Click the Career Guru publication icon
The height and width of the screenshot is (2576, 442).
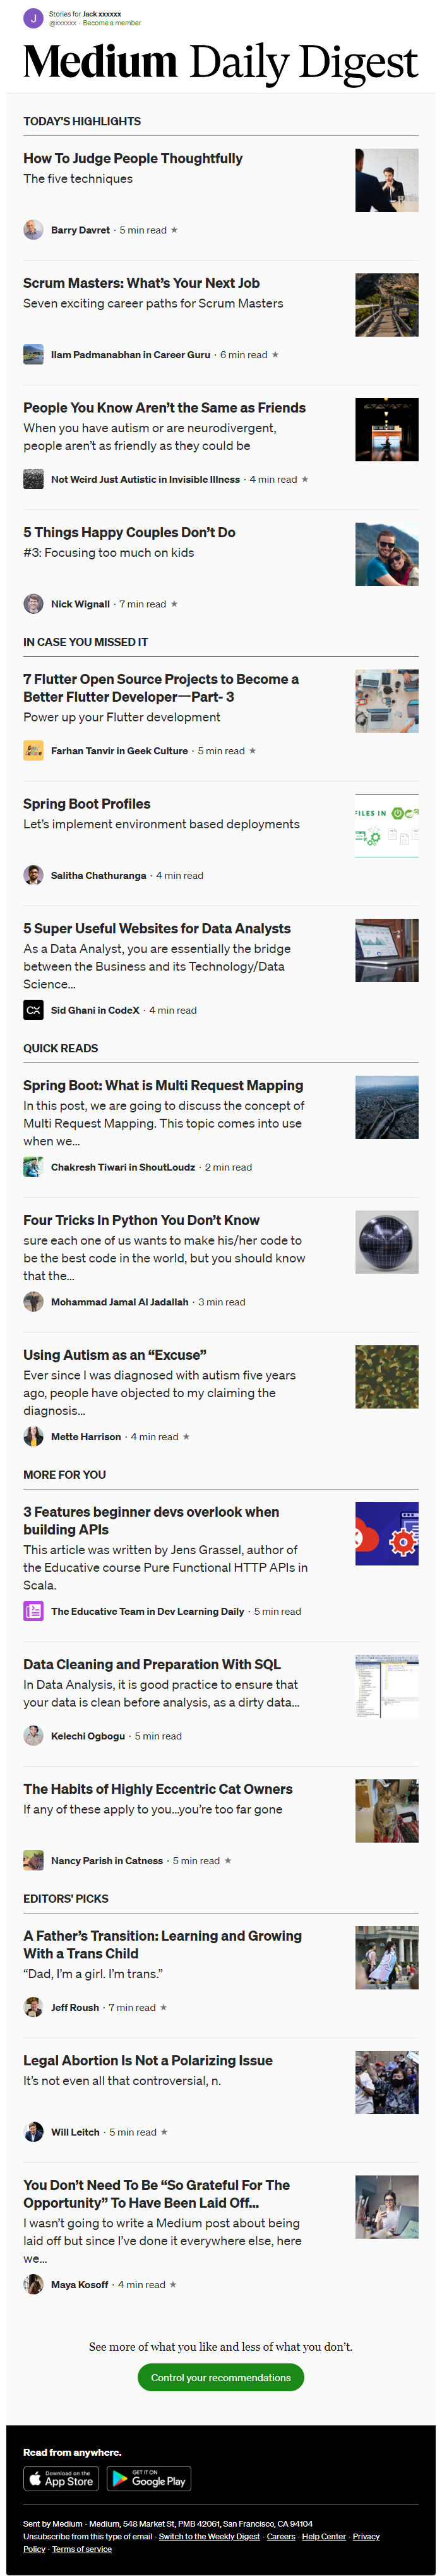tap(33, 354)
